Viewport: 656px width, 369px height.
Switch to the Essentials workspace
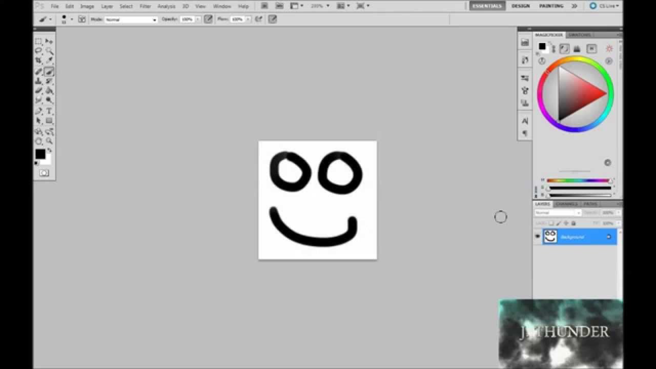point(487,6)
